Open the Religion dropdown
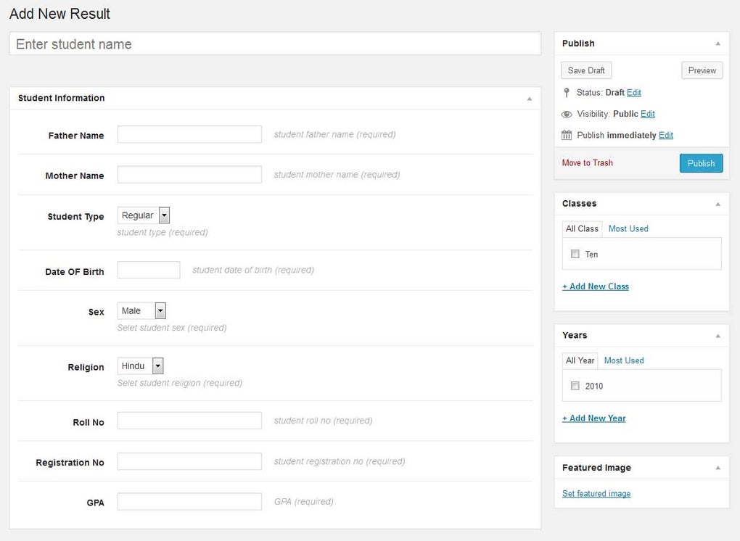Viewport: 740px width, 541px height. coord(157,366)
